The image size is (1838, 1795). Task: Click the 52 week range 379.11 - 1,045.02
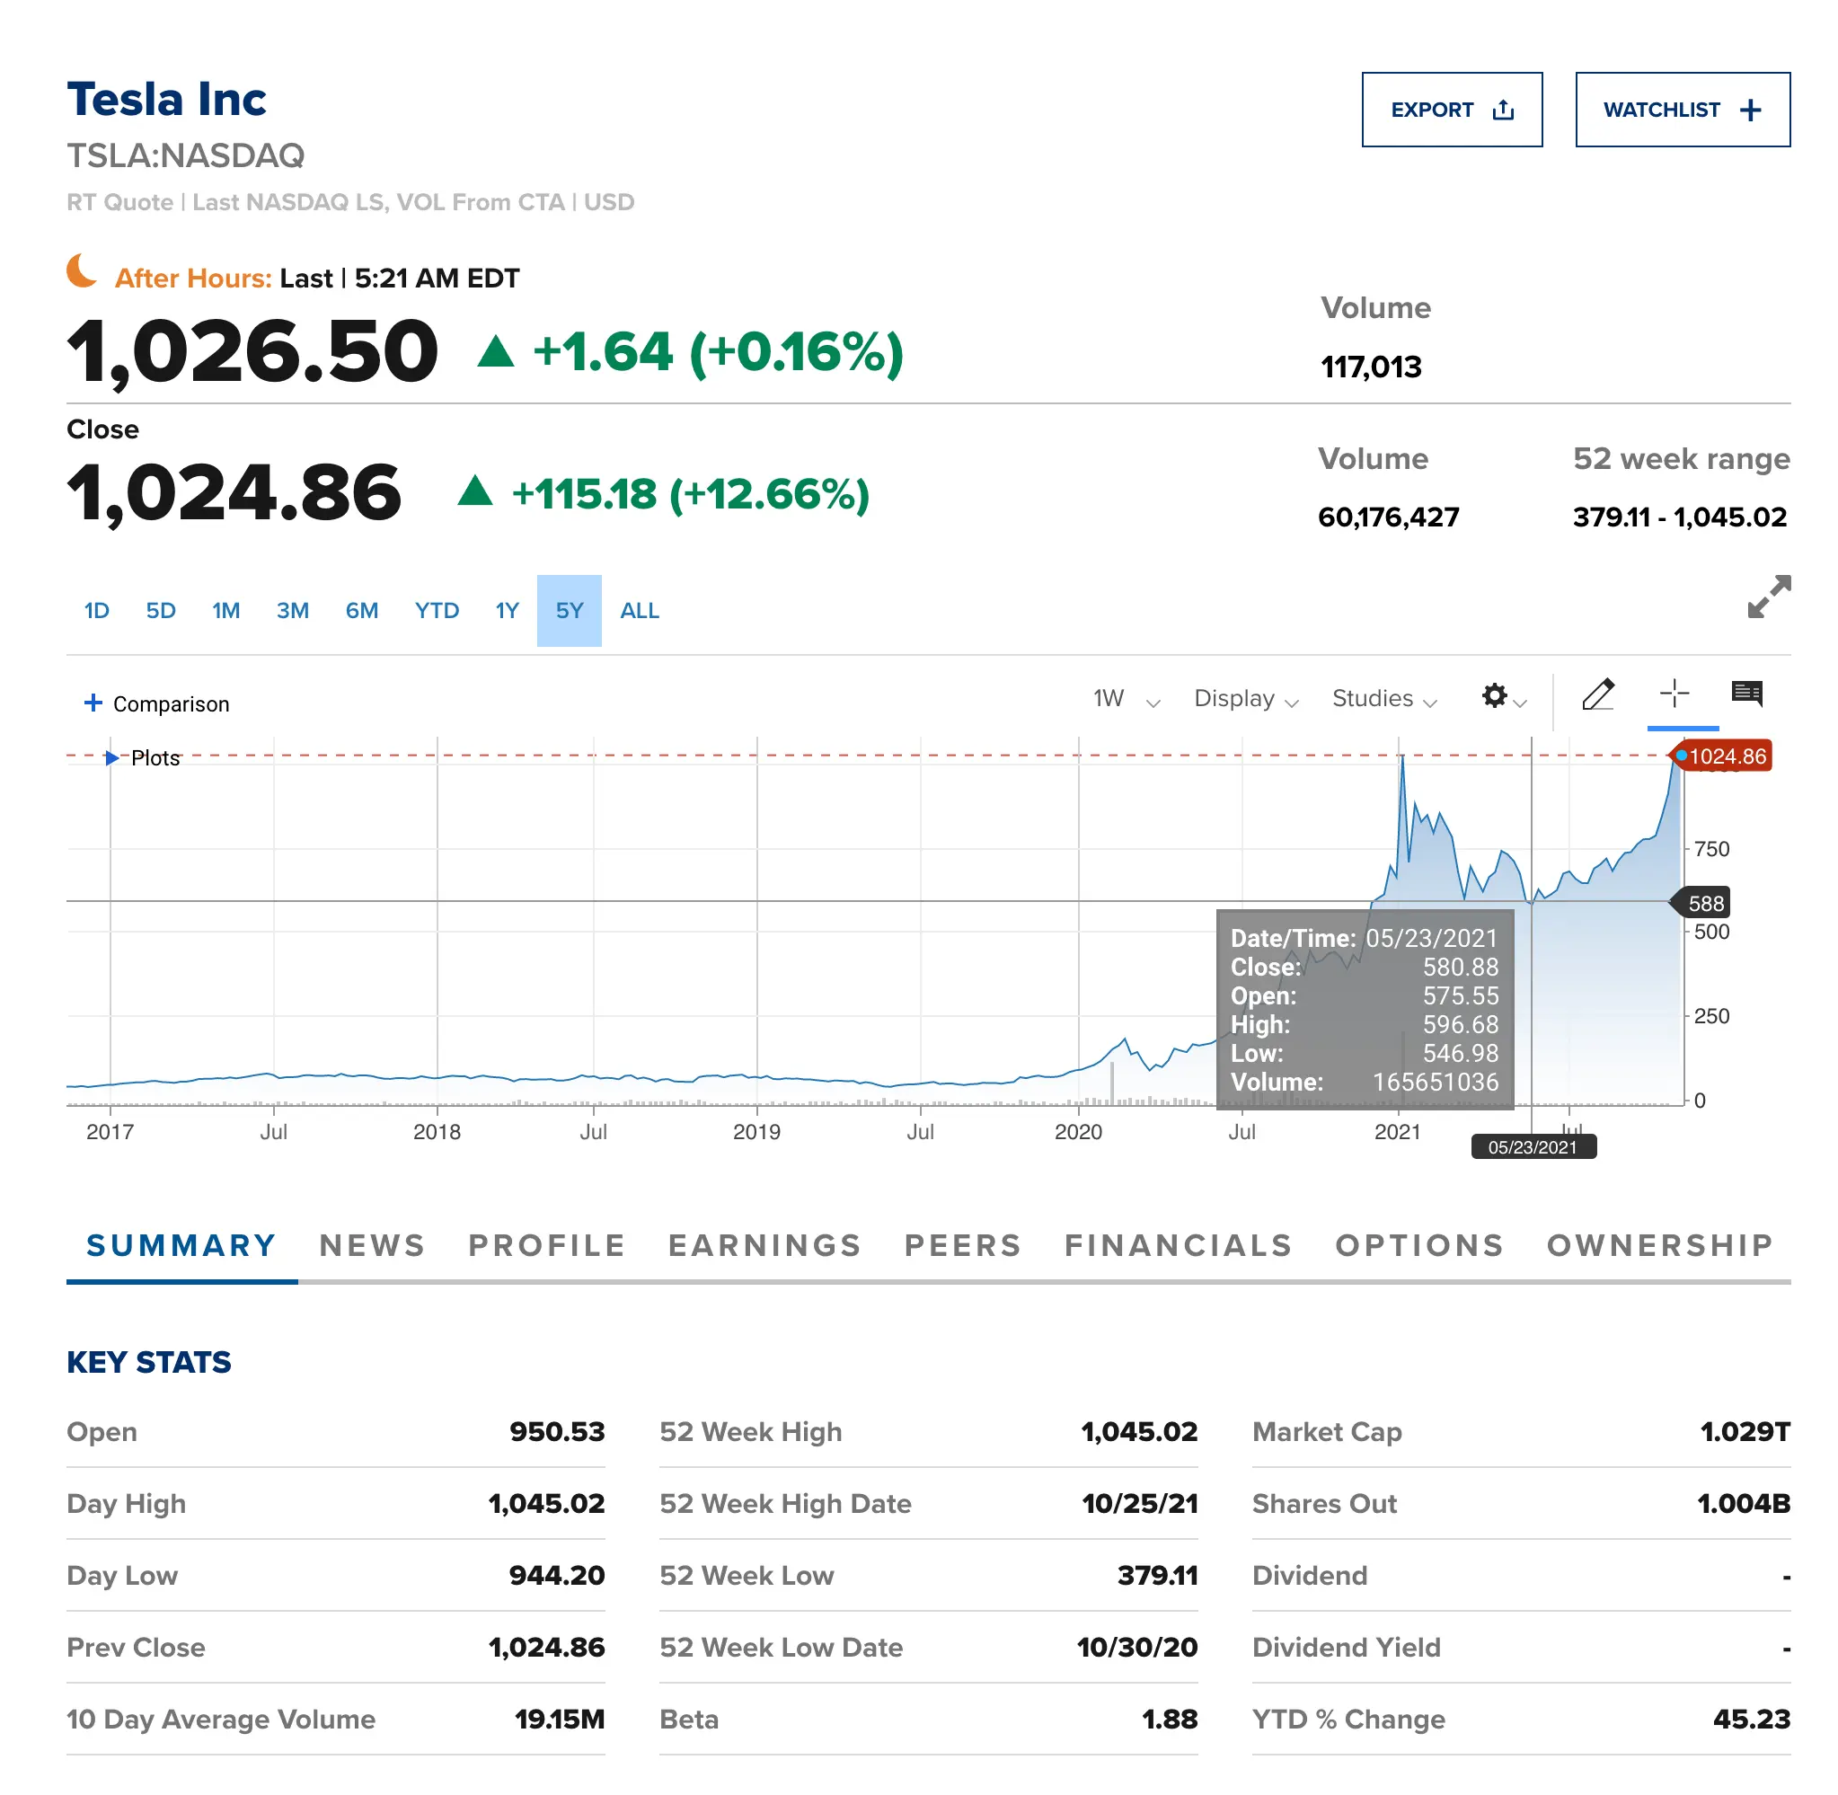point(1680,517)
